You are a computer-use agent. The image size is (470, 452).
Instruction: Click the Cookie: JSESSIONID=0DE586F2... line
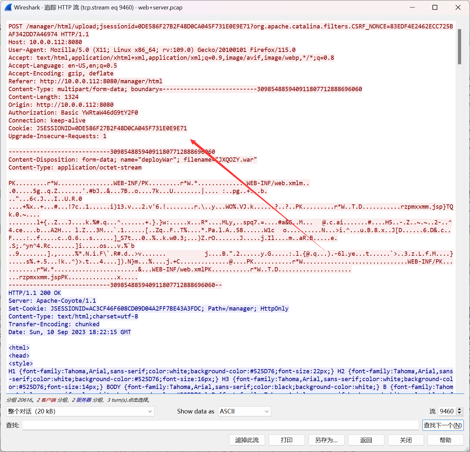coord(98,128)
